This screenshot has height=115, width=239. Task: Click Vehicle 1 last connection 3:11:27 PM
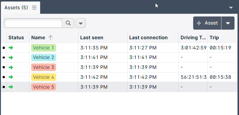(143, 48)
